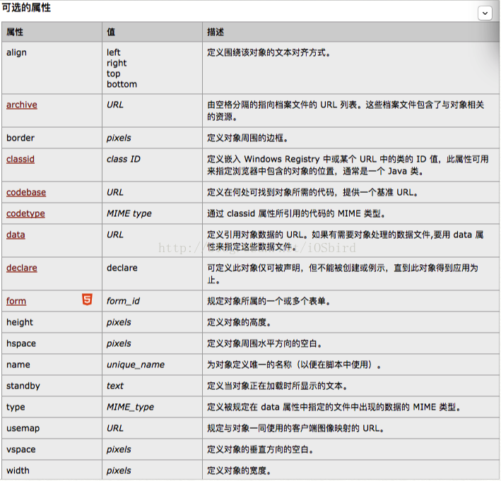Open the classid attribute link
The width and height of the screenshot is (501, 481).
20,159
